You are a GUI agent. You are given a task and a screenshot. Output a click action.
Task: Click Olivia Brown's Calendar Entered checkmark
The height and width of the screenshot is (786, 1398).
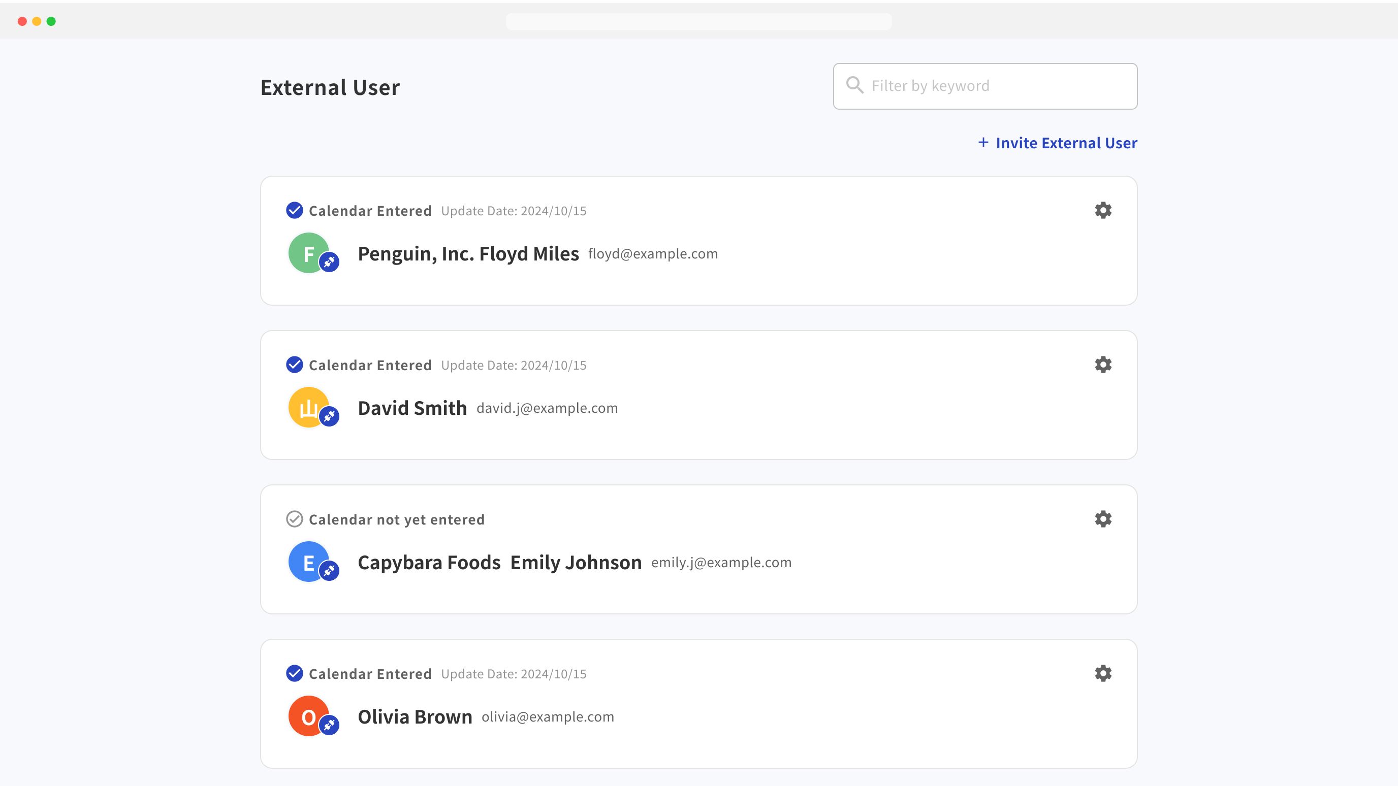click(294, 673)
